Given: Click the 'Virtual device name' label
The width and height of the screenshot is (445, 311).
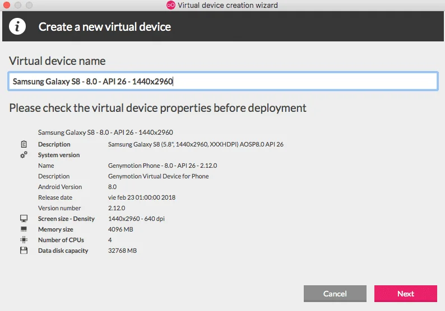Looking at the screenshot, I should (x=57, y=61).
